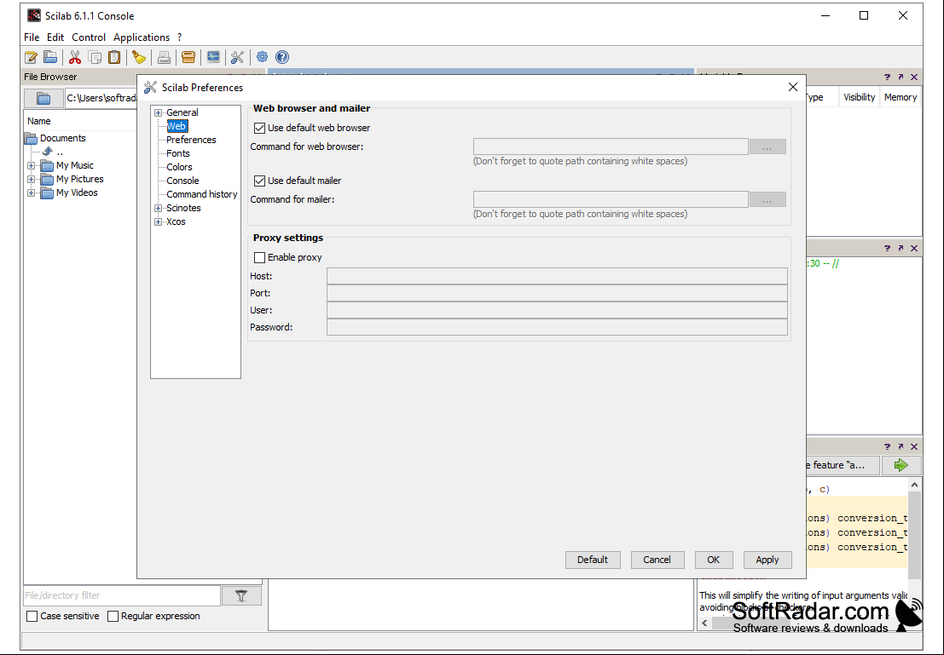Click the File Browser folder button
The image size is (944, 655).
43,98
